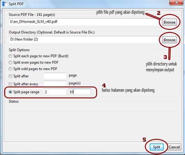Close the Split PDF dialog window

click(x=176, y=2)
